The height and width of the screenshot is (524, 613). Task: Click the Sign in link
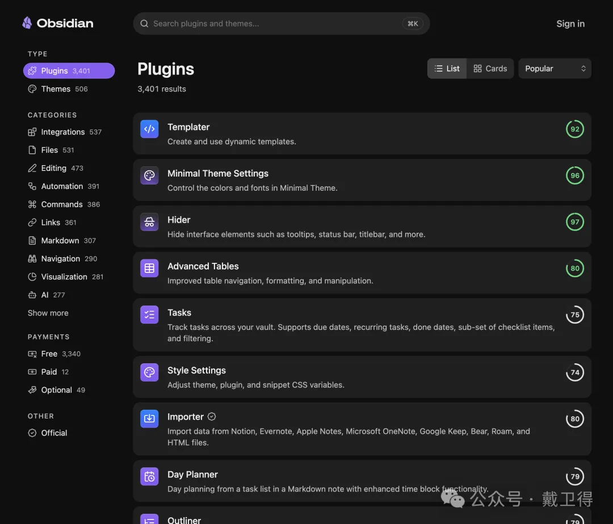(x=570, y=24)
